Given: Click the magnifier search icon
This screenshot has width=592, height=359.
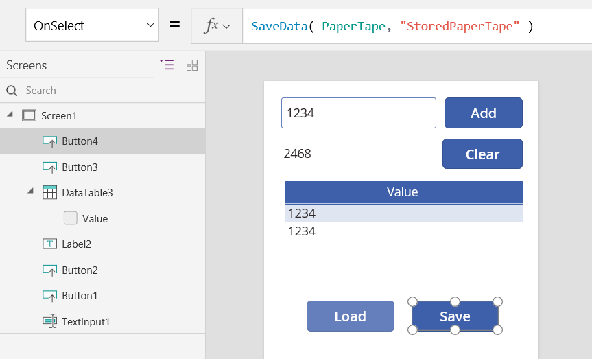Looking at the screenshot, I should (12, 91).
